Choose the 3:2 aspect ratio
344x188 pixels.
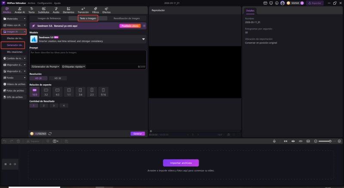pyautogui.click(x=46, y=92)
